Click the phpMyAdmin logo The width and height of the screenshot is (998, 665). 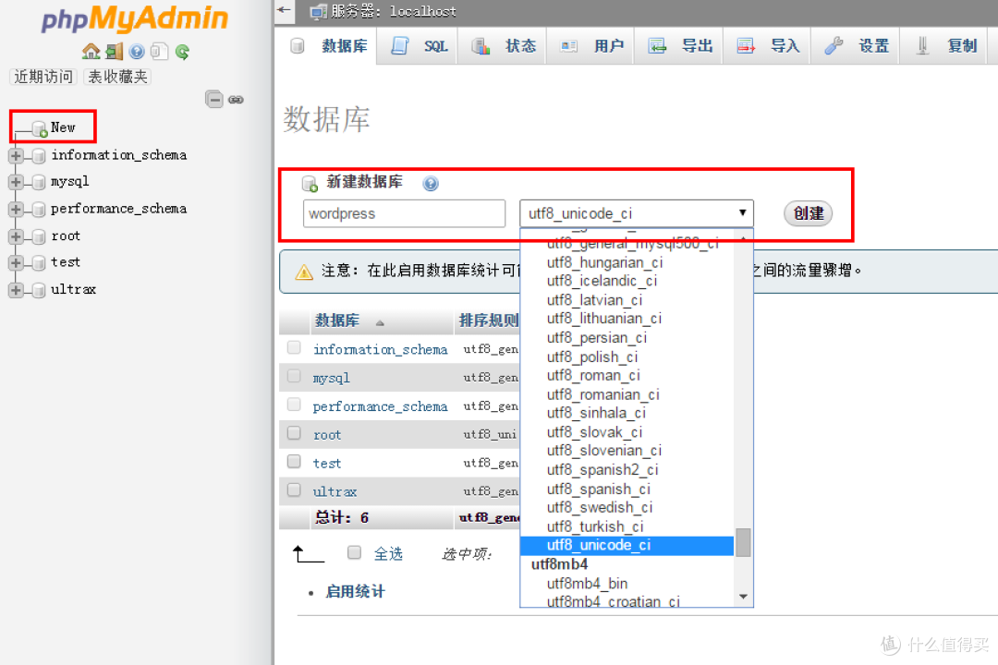pos(135,18)
